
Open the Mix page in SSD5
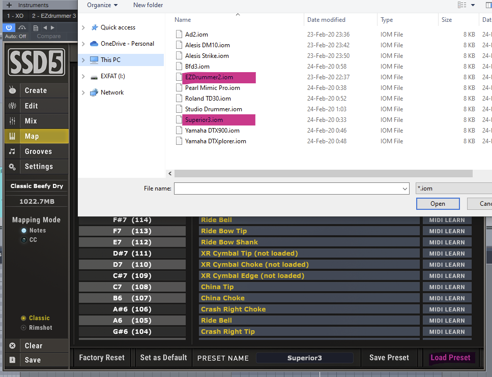pyautogui.click(x=37, y=120)
